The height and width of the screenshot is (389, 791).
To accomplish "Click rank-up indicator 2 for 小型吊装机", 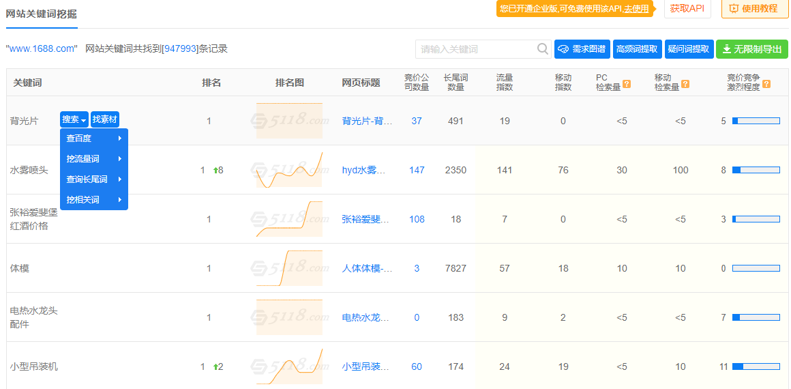I will pyautogui.click(x=218, y=366).
